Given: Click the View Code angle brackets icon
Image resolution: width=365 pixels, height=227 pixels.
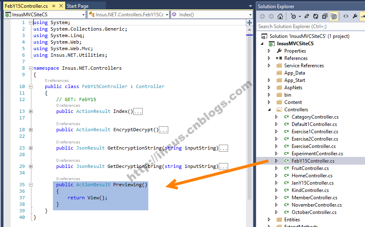Looking at the screenshot, I should [346, 16].
